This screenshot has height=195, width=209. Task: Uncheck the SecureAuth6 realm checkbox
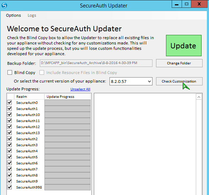[10, 163]
